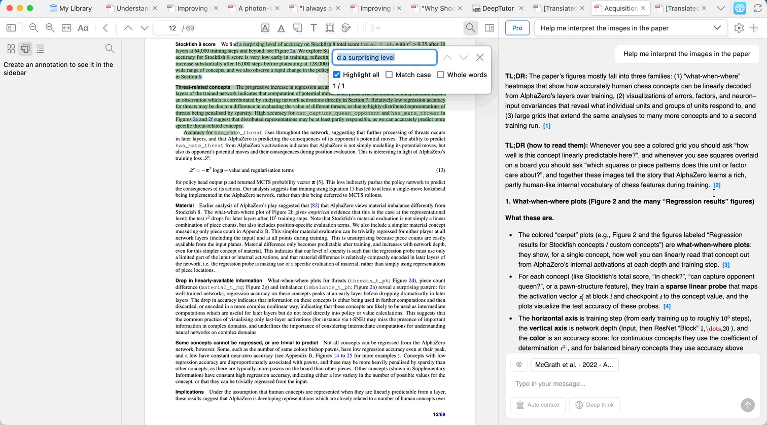
Task: Select the highlight text annotation tool
Action: [265, 28]
